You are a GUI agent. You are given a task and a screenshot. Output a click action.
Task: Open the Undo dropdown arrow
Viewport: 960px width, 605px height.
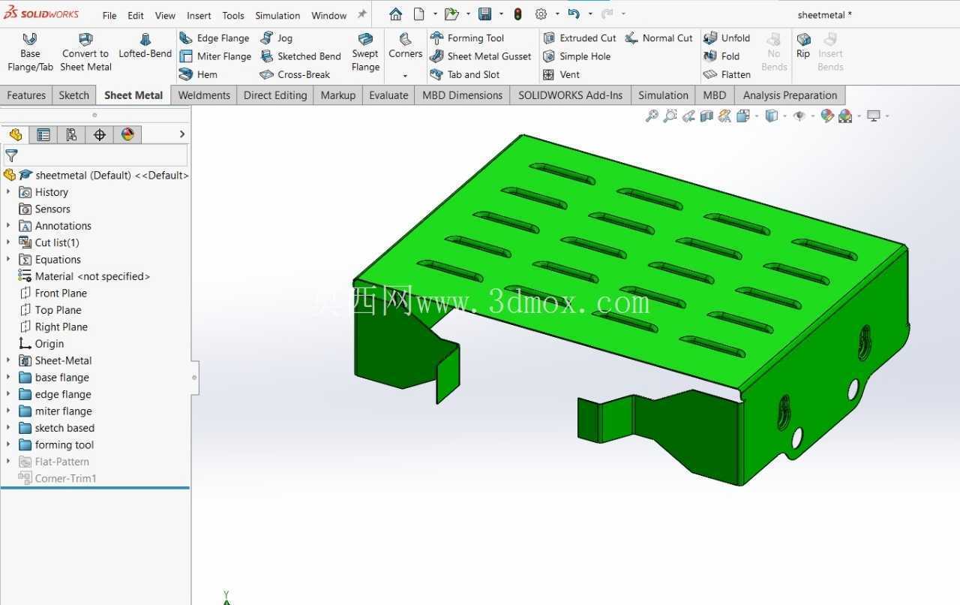(590, 14)
